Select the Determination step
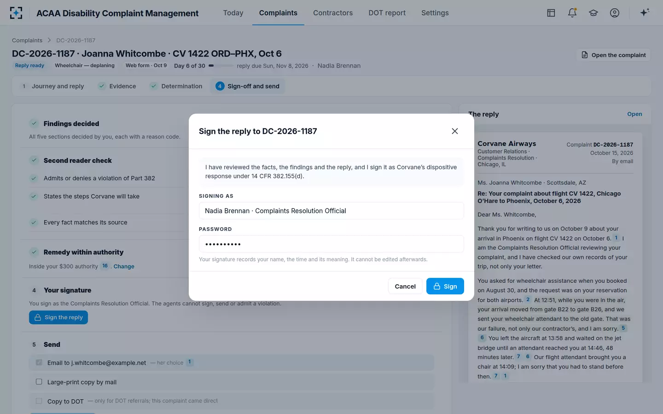The height and width of the screenshot is (414, 663). click(176, 86)
